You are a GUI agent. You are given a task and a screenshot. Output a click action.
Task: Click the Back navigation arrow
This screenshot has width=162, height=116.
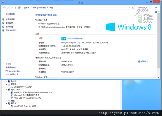click(x=4, y=7)
